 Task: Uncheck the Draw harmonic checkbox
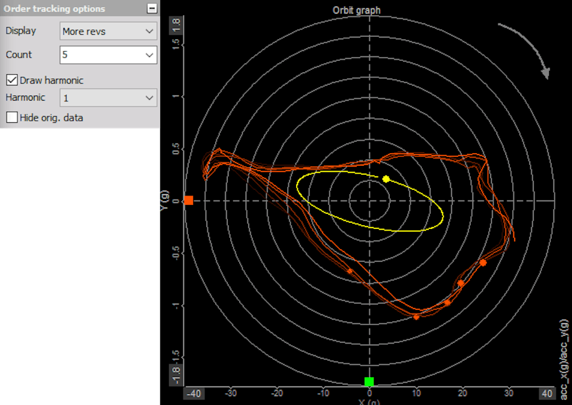(12, 80)
